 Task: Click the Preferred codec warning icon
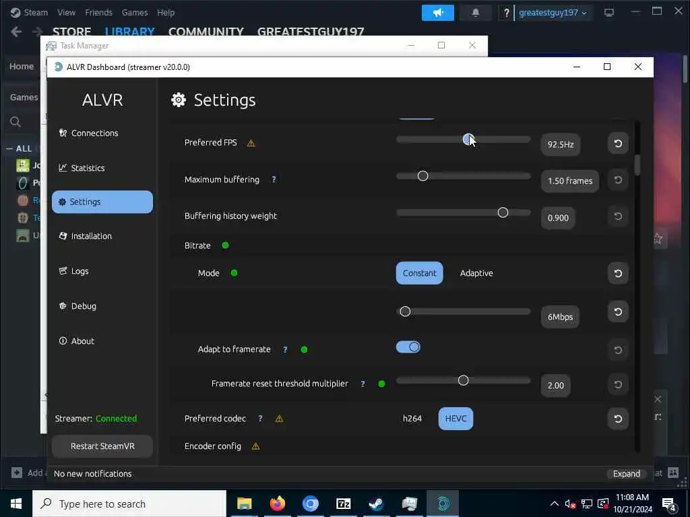tap(279, 419)
